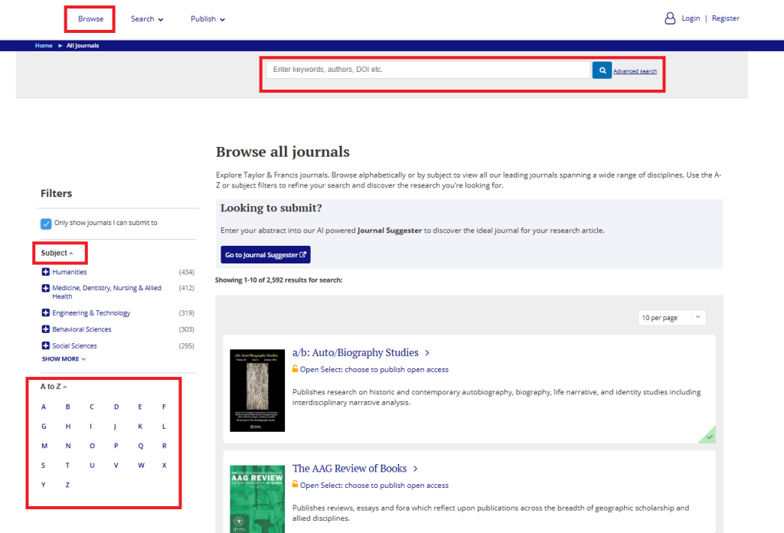This screenshot has width=784, height=533.
Task: Click the user account icon
Action: [670, 18]
